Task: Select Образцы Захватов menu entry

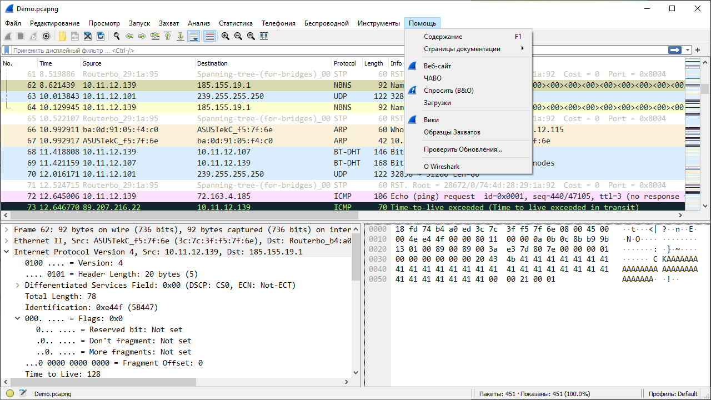Action: [468, 132]
